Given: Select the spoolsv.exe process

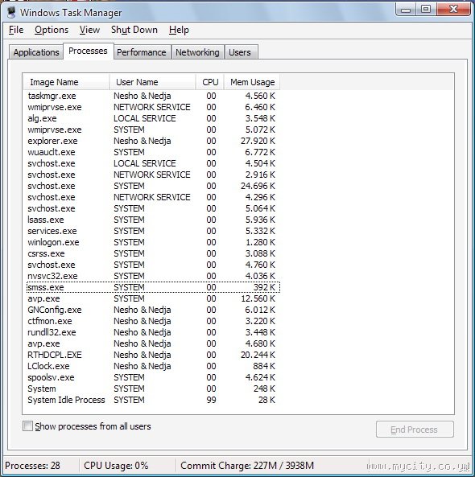Looking at the screenshot, I should pos(153,377).
